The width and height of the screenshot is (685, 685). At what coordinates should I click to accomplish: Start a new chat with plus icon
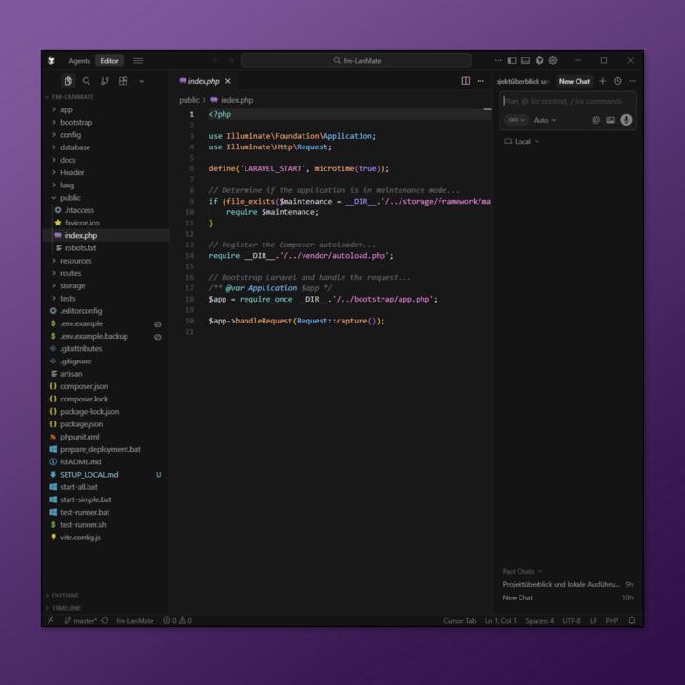tap(602, 81)
